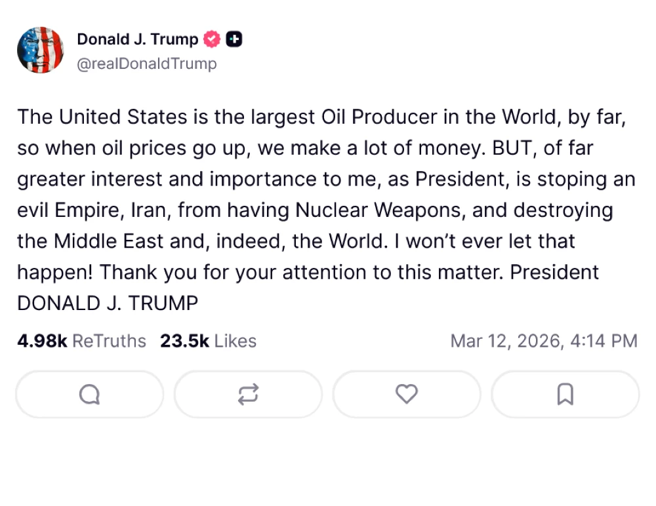Open the flag-painted profile avatar

point(41,50)
